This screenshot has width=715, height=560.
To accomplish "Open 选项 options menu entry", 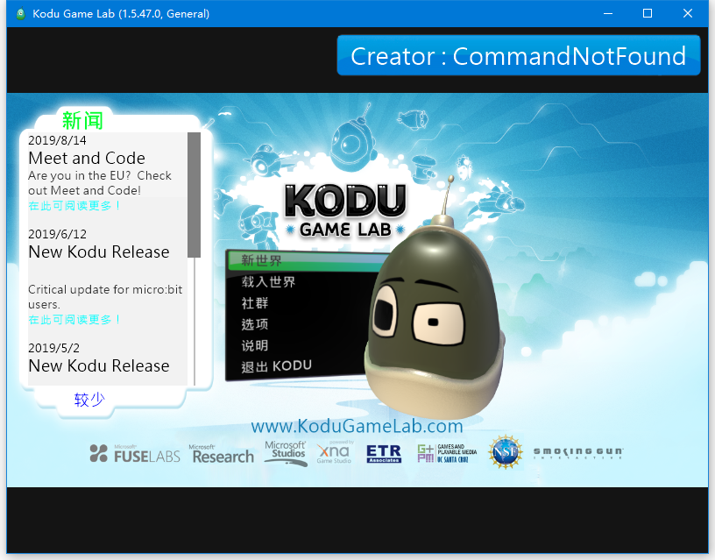I will tap(254, 324).
